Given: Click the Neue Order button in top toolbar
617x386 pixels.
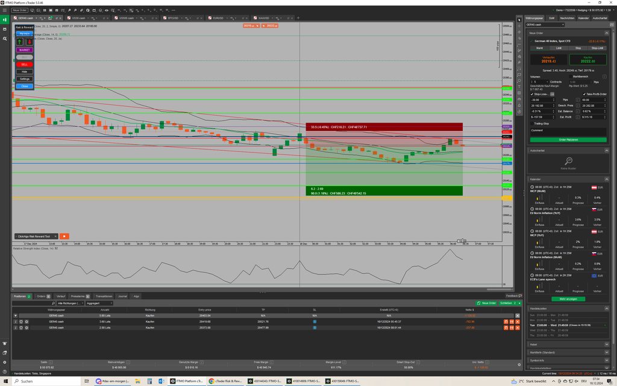Looking at the screenshot, I should coord(20,10).
